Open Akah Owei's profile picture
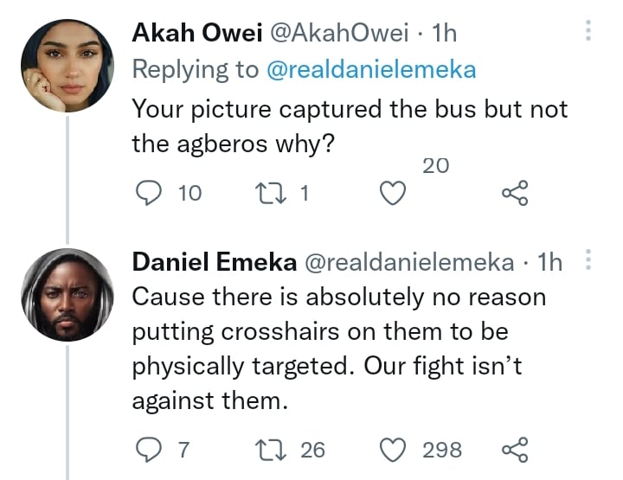Viewport: 623px width, 480px height. [x=67, y=66]
